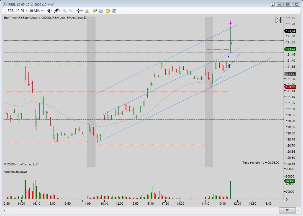
Task: Select the drawing tools pen icon
Action: pos(56,11)
